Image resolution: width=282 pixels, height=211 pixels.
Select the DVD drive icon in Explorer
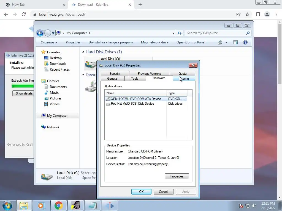(91, 87)
